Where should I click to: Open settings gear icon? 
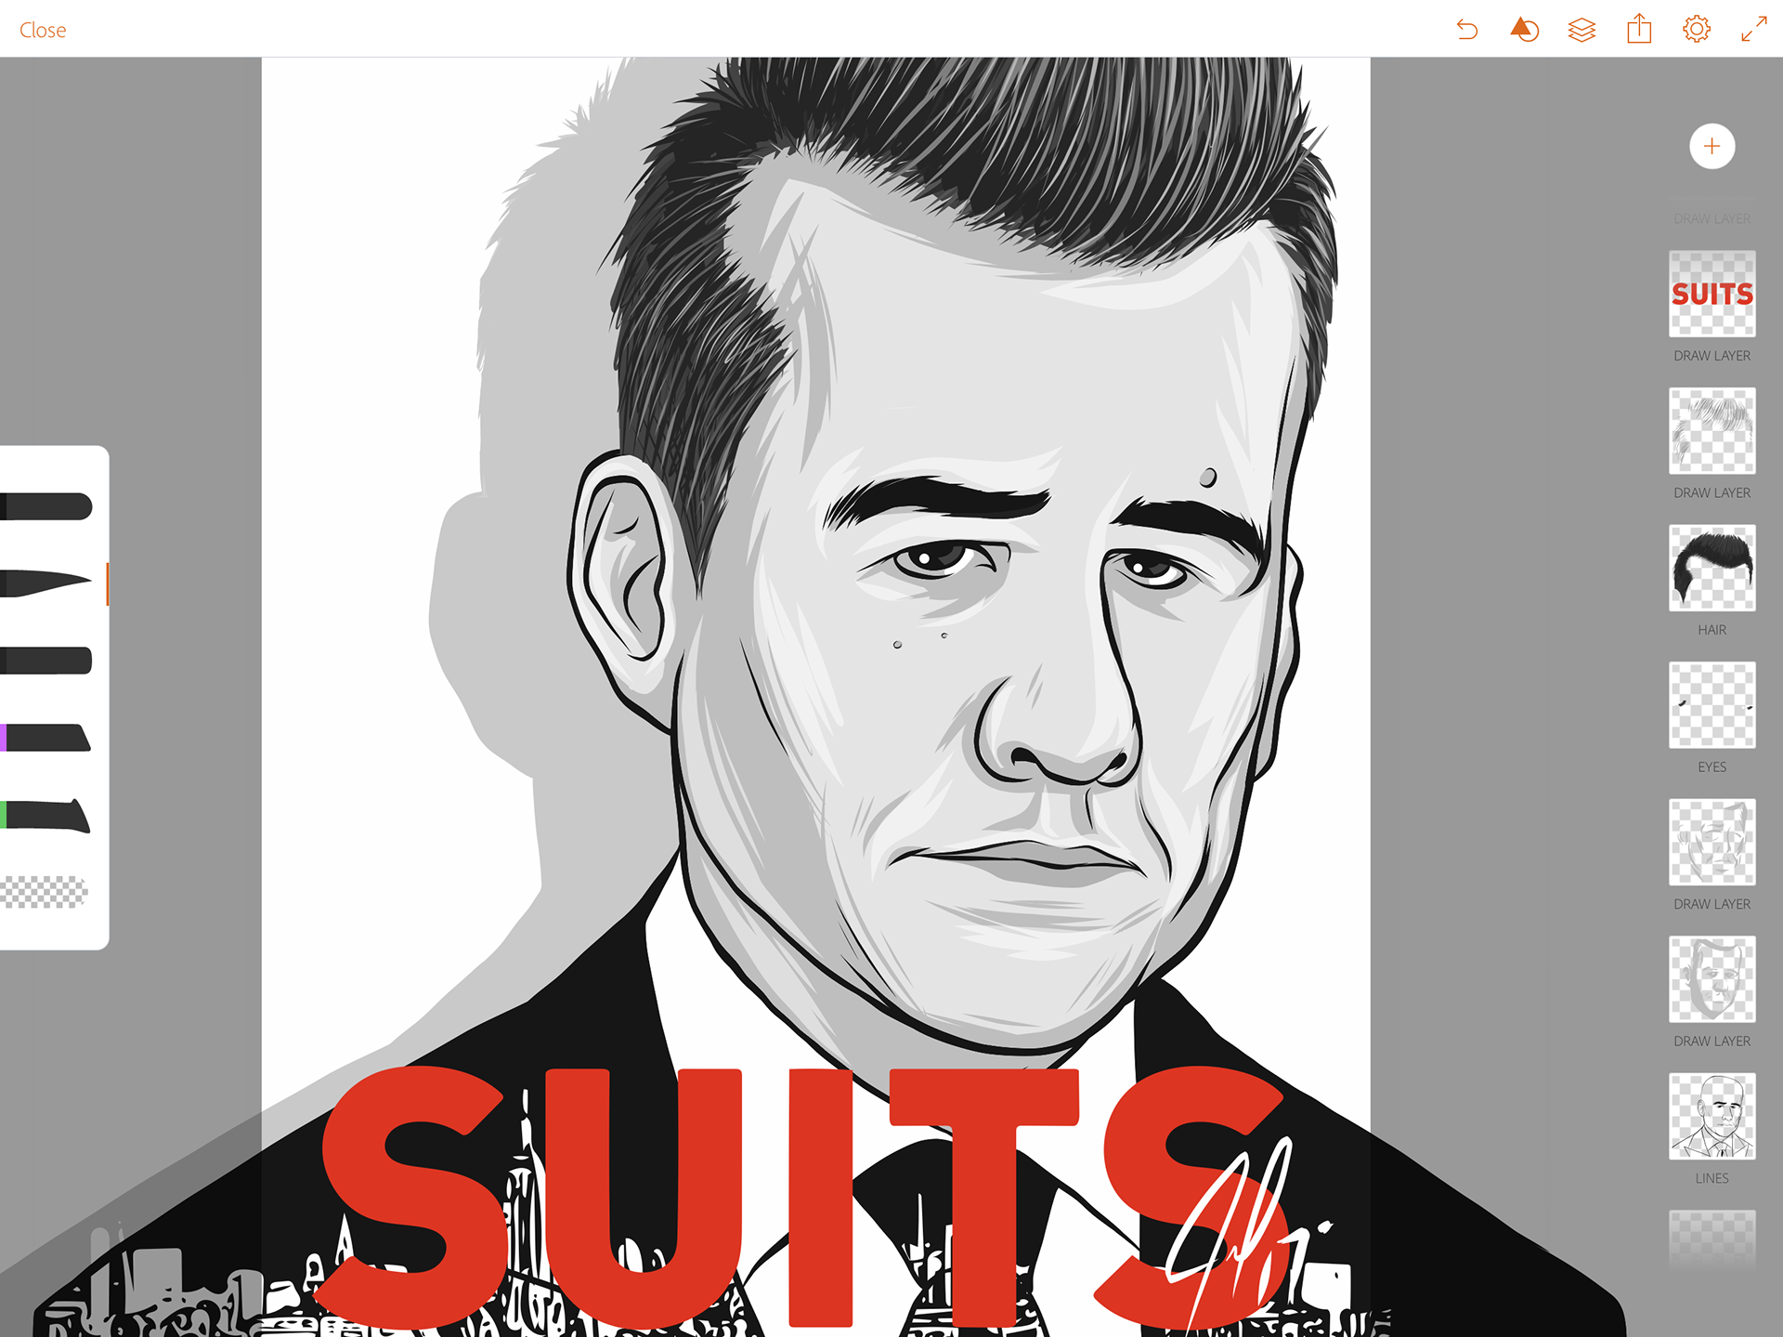pyautogui.click(x=1697, y=30)
